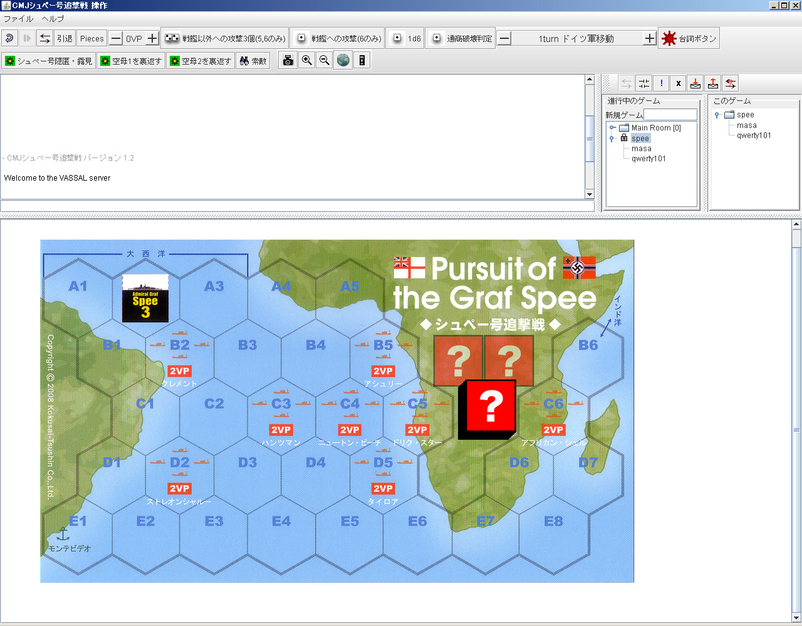The width and height of the screenshot is (802, 626).
Task: Click the blue exclamation mark server icon
Action: tap(661, 83)
